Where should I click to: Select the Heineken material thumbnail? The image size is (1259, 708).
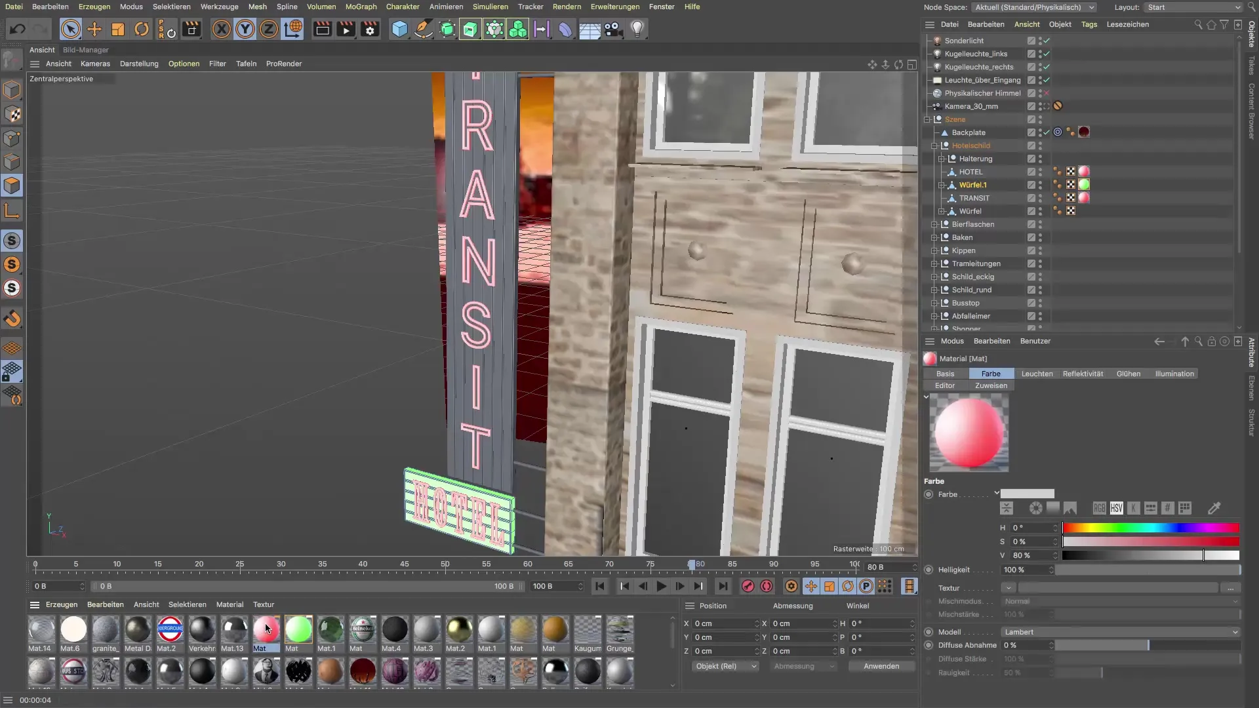tap(363, 629)
